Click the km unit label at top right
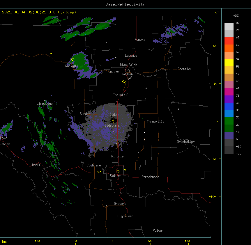This screenshot has width=251, height=245. tap(217, 12)
